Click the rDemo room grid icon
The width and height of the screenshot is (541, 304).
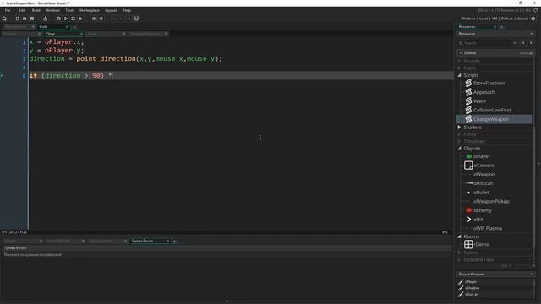(x=468, y=244)
